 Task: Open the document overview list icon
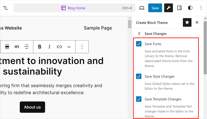point(5,8)
